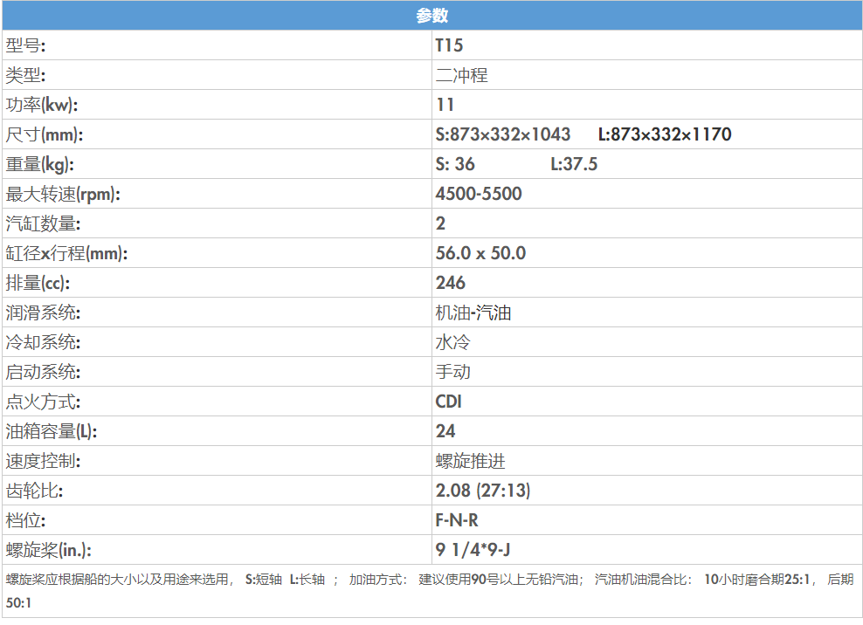Image resolution: width=863 pixels, height=625 pixels.
Task: Click the displacement value 246
Action: (x=451, y=283)
